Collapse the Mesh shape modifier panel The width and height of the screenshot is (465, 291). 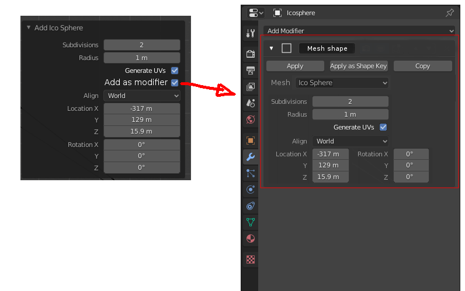(272, 48)
